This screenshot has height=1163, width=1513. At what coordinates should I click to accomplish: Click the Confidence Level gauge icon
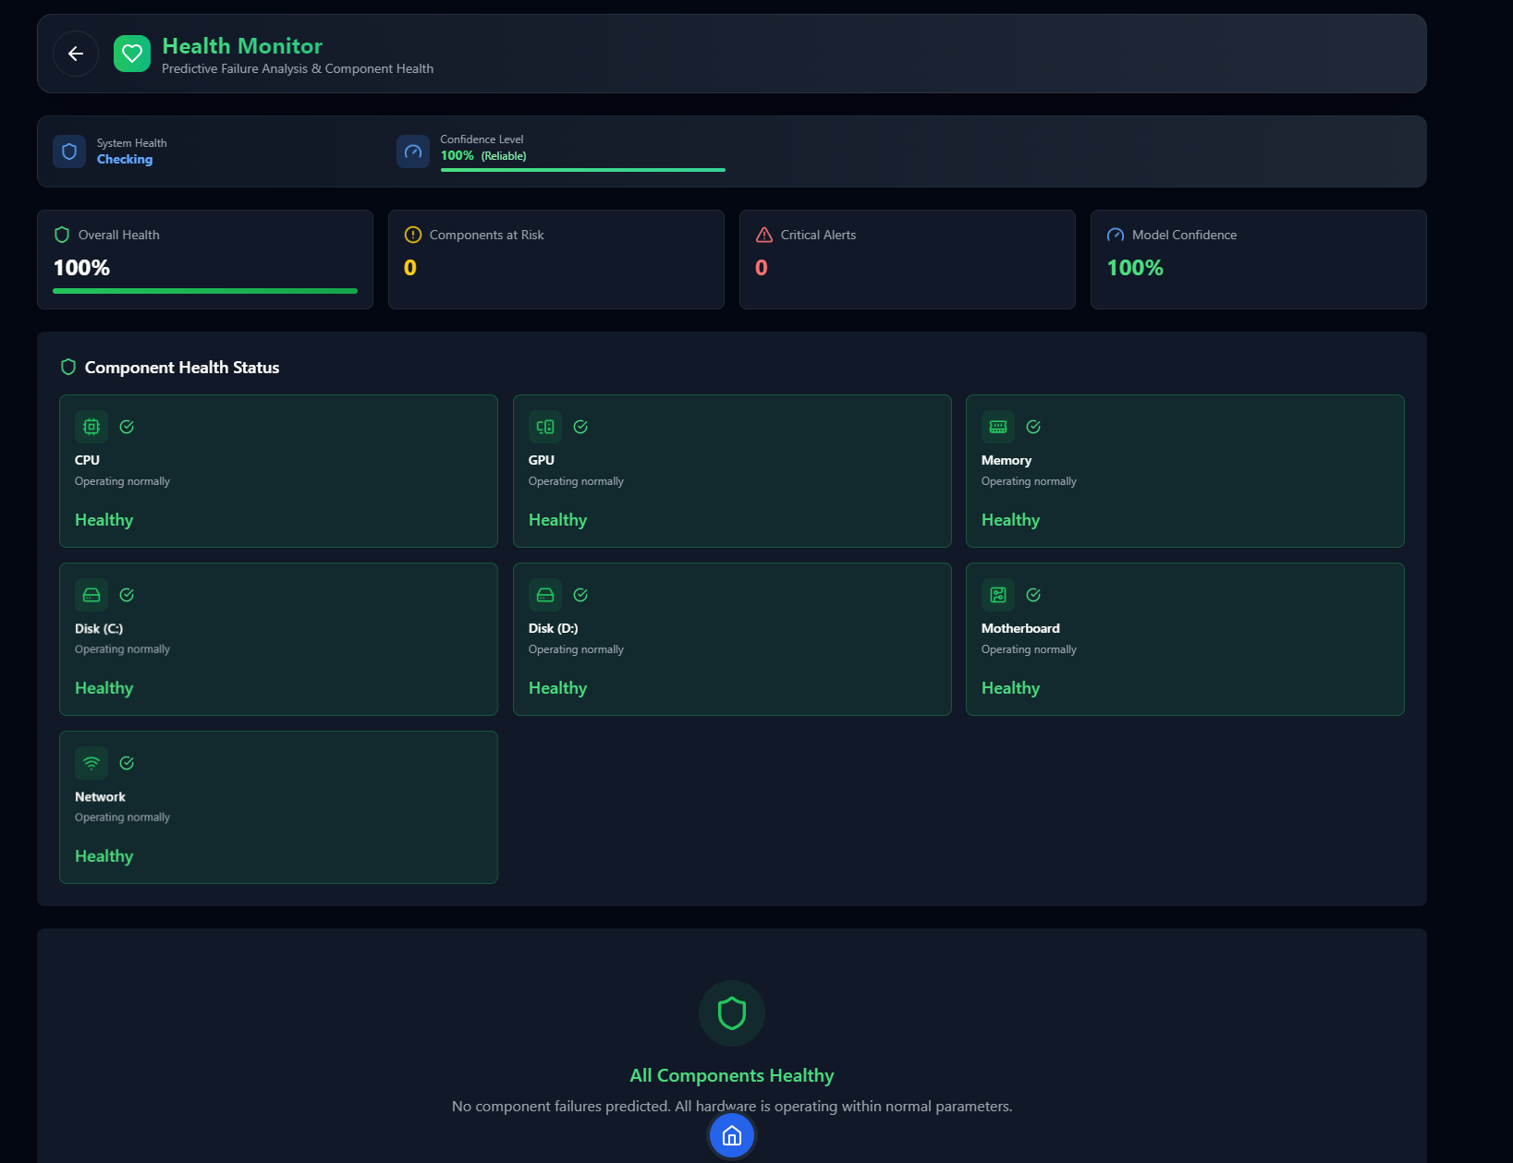tap(413, 151)
